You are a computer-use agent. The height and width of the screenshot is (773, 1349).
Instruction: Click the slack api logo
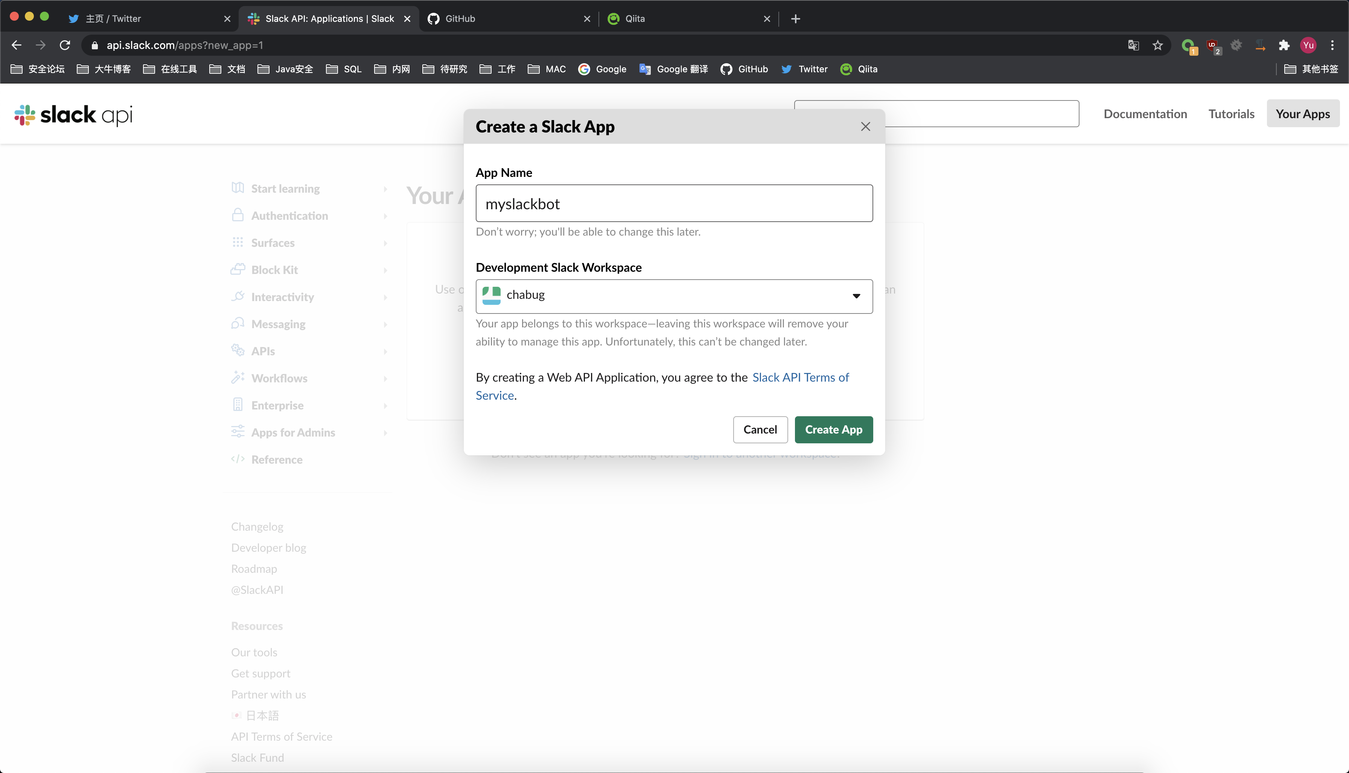pyautogui.click(x=73, y=115)
